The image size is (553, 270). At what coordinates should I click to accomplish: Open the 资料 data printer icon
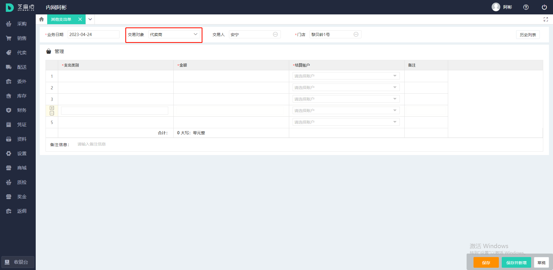9,139
